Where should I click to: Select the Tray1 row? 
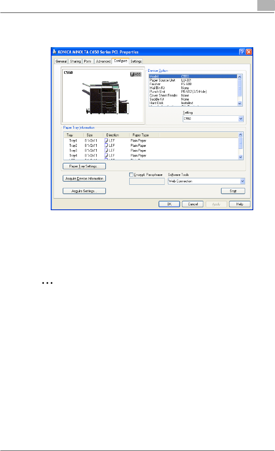[151, 141]
